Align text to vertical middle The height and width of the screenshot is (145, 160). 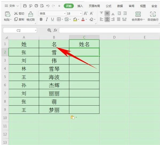click(x=107, y=13)
